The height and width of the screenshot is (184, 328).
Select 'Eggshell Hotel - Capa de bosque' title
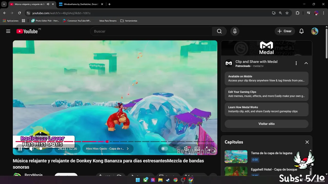[274, 169]
